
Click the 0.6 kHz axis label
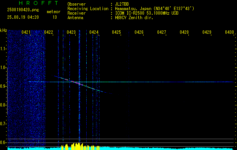coord(3,142)
